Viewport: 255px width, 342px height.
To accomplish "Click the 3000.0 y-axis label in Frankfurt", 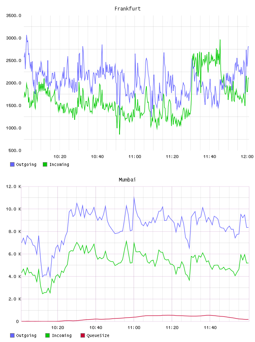I will (x=13, y=38).
